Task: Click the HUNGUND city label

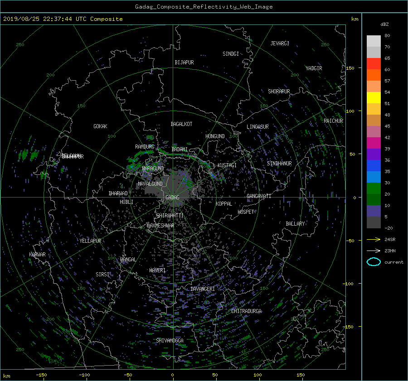Action: tap(215, 136)
